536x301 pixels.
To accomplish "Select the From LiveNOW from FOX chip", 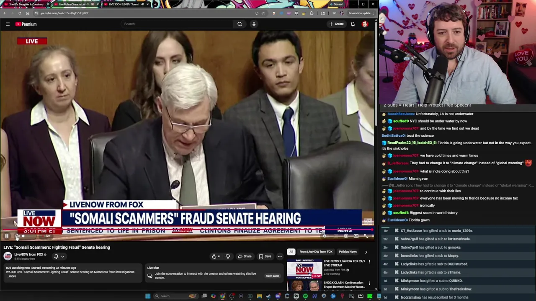I will tap(316, 252).
